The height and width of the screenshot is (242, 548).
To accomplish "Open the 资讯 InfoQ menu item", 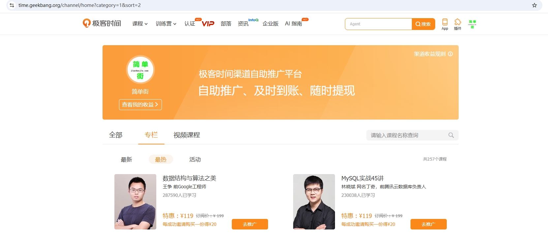I will pyautogui.click(x=243, y=24).
